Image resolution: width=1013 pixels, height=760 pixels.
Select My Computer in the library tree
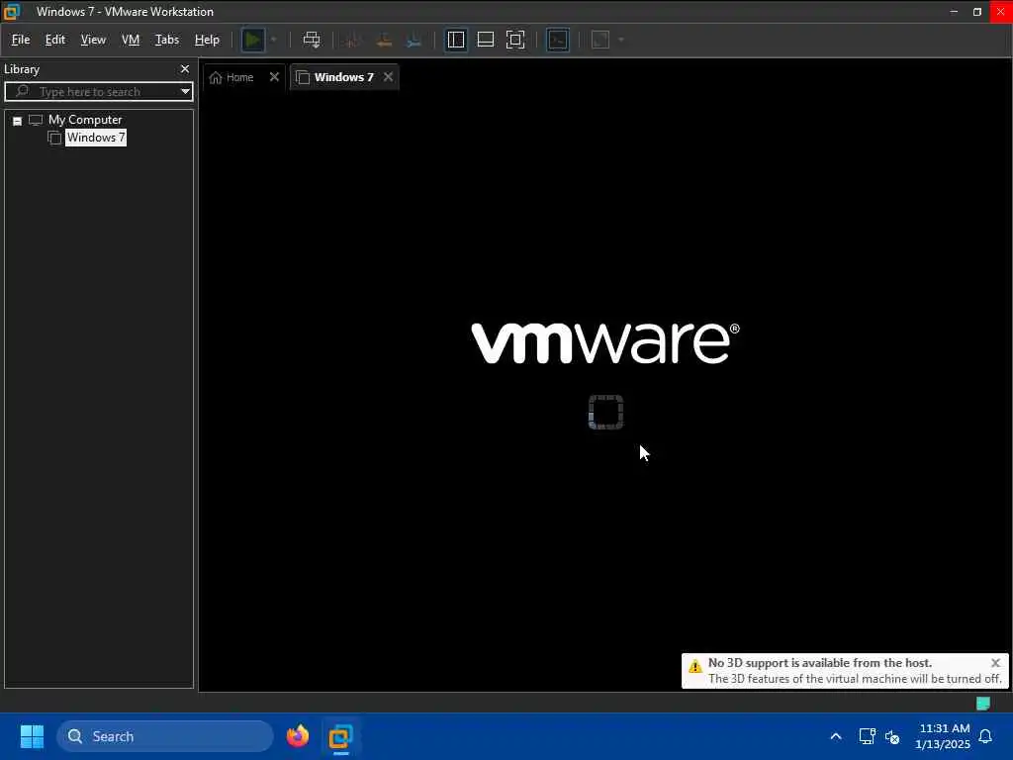pyautogui.click(x=85, y=120)
